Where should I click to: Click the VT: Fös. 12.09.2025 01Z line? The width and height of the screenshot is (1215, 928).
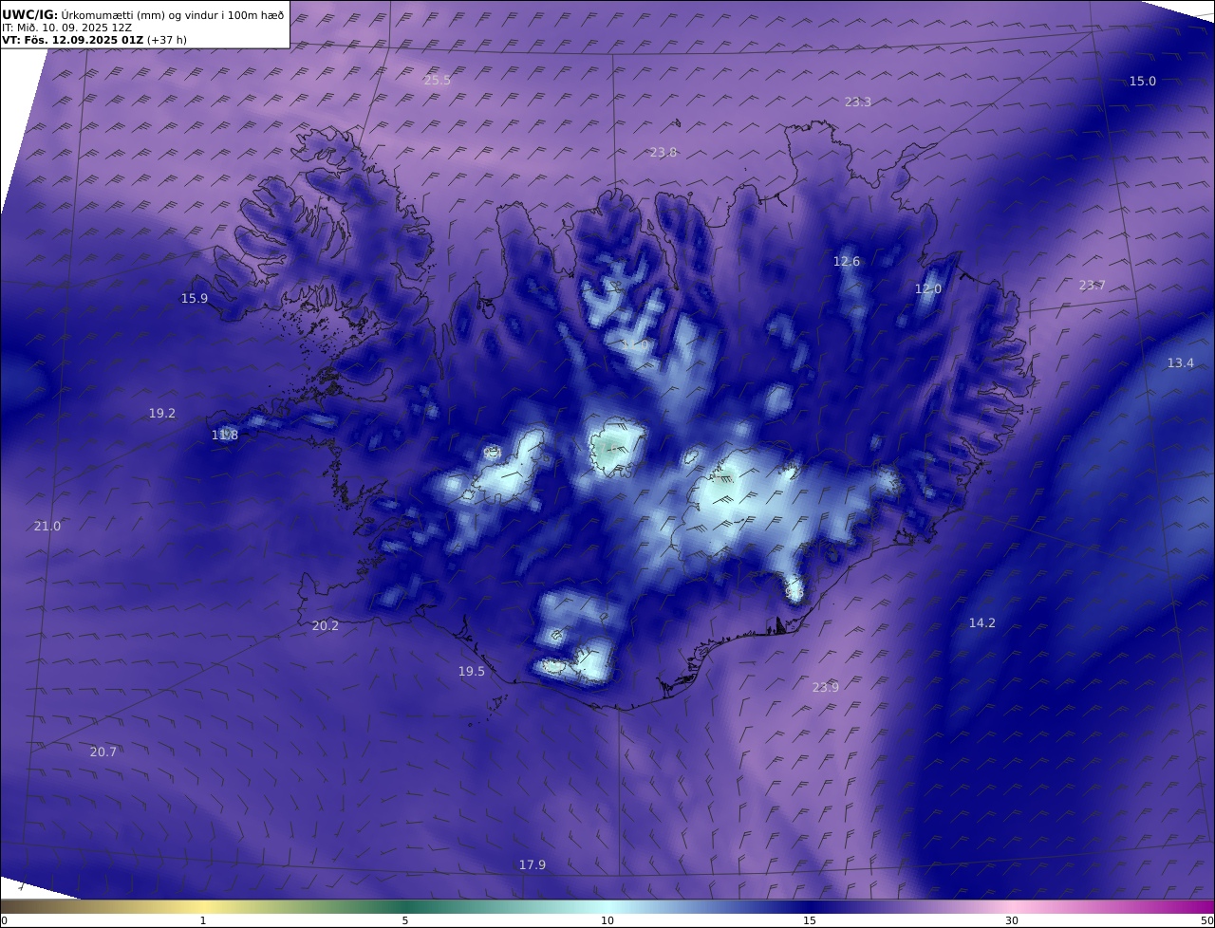[94, 40]
